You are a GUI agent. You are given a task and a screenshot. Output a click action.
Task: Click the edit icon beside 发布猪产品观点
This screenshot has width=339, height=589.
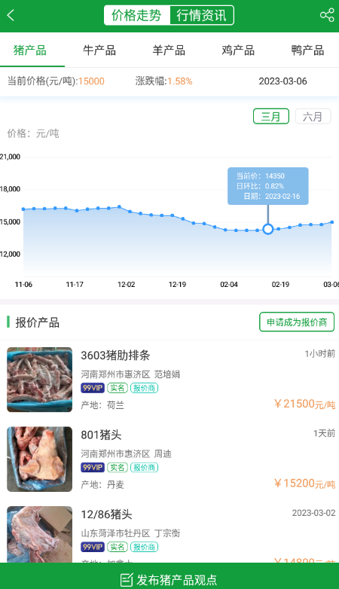click(127, 580)
